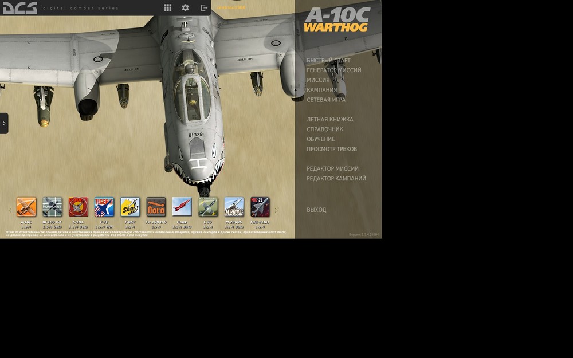Click the 'Fw 190 D-9' label text
Viewport: 573px width, 358px height.
[156, 222]
